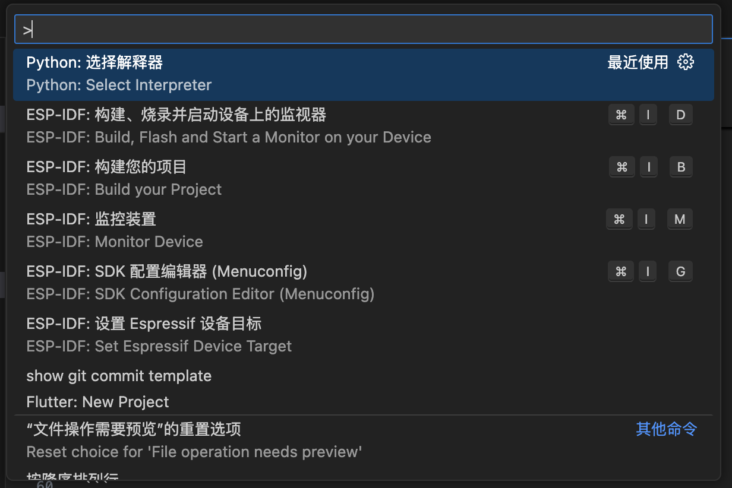
Task: Click the ⌘ key badge on Monitor Device row
Action: click(619, 220)
